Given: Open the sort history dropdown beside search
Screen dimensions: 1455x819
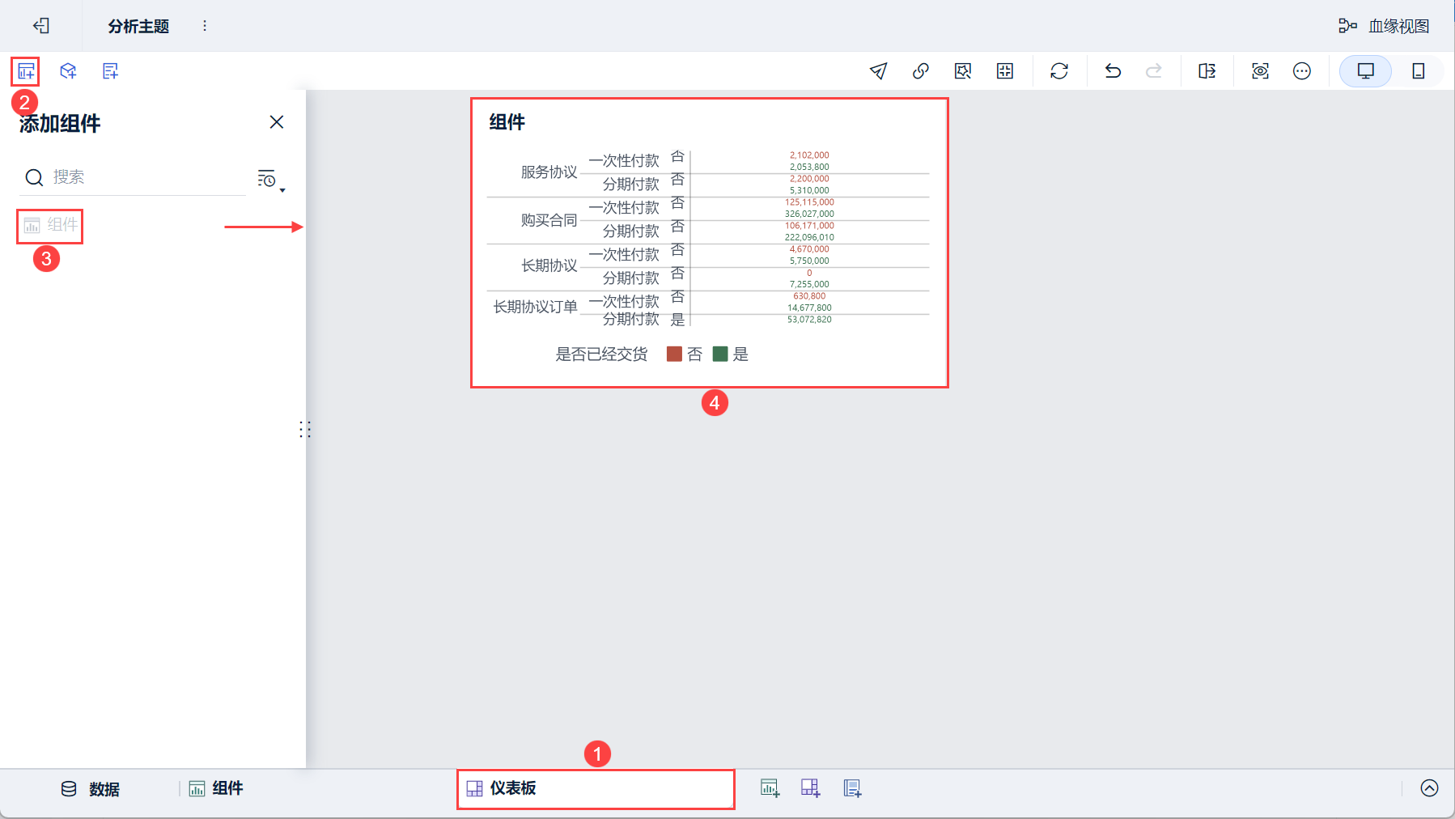Looking at the screenshot, I should point(271,180).
